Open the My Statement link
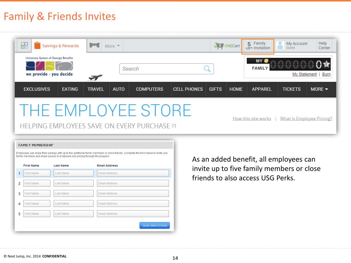Image resolution: width=351 pixels, height=263 pixels. point(304,74)
